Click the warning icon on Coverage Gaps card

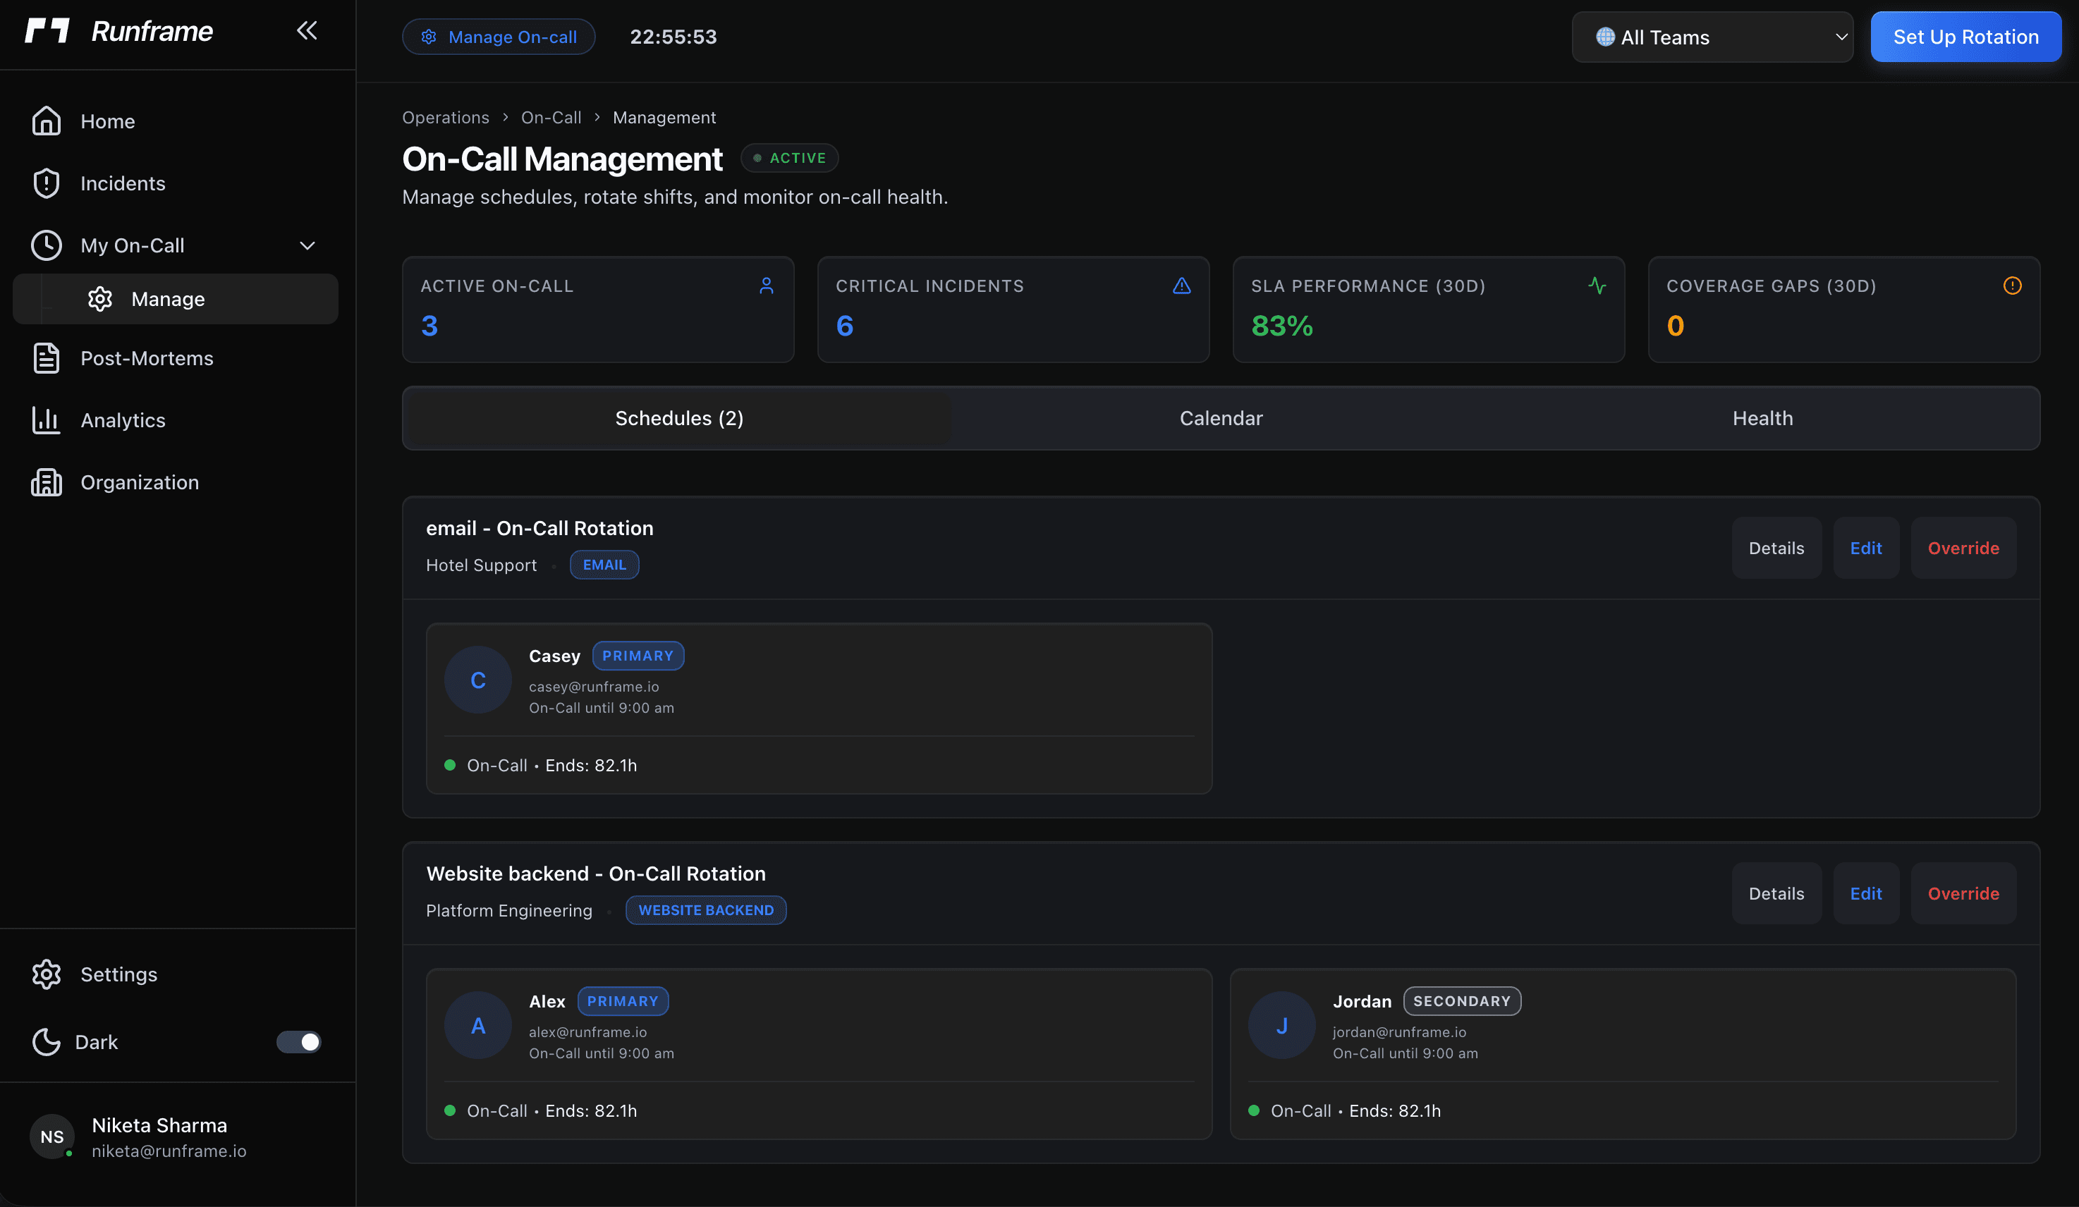[x=2011, y=286]
